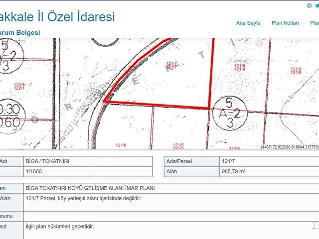Image resolution: width=319 pixels, height=239 pixels.
Task: Open the Plan Notları menu link
Action: [x=285, y=23]
